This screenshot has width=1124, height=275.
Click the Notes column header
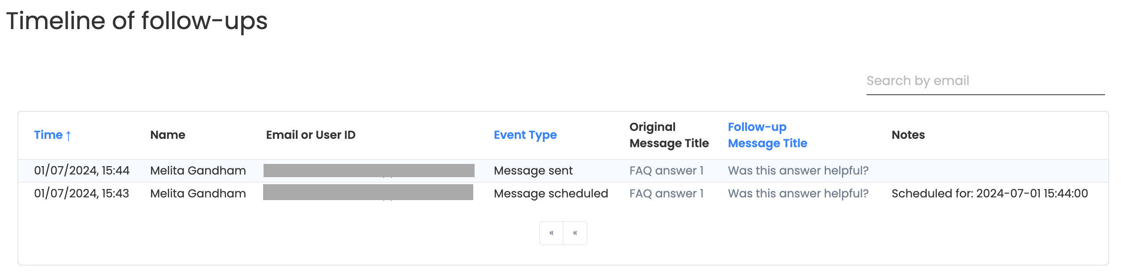click(x=908, y=135)
